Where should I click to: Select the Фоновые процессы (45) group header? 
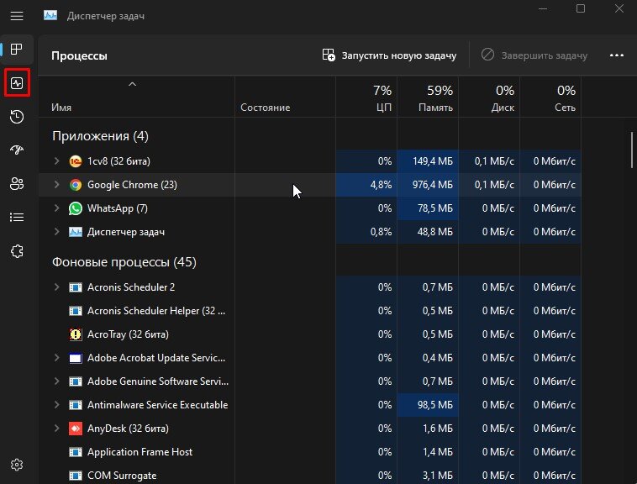point(124,262)
